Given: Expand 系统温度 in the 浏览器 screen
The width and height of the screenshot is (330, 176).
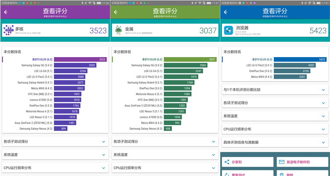Looking at the screenshot, I should (x=275, y=116).
